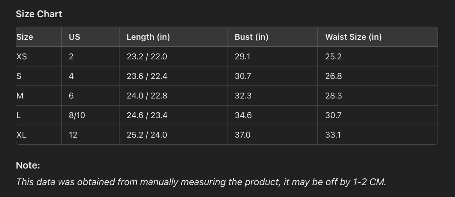Click the Length (in) column header
Viewport: 455px width, 197px height.
[x=148, y=37]
